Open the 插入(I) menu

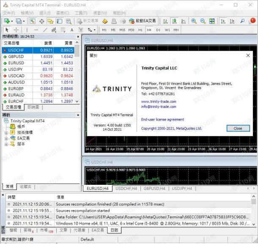(x=45, y=13)
